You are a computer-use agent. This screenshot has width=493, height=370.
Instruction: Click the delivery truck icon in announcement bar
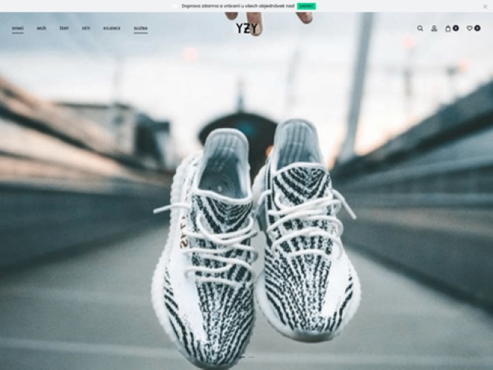[174, 6]
